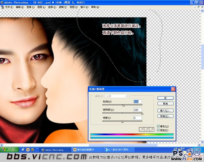Click the 色相/饱和度 dialog title bar
Screen dimensions: 204x162
pyautogui.click(x=132, y=89)
